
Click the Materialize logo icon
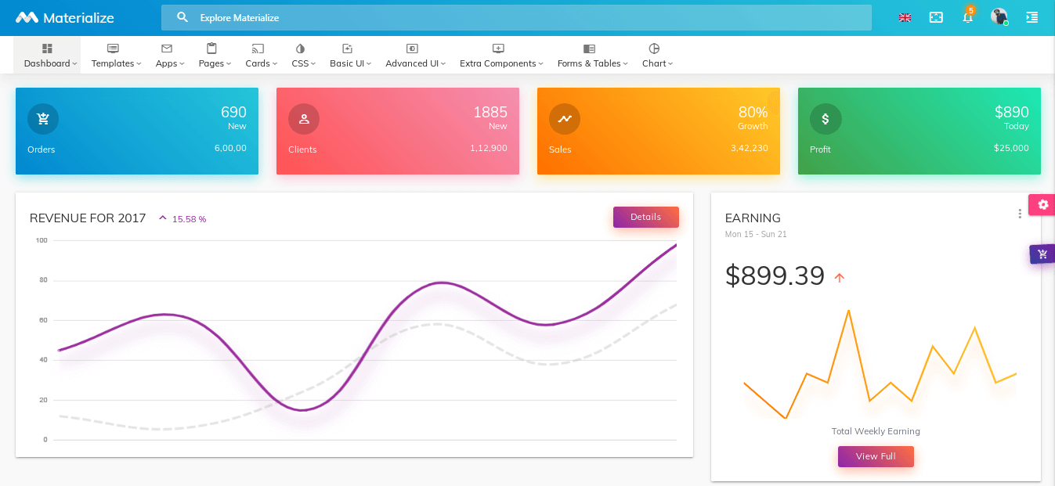point(27,17)
